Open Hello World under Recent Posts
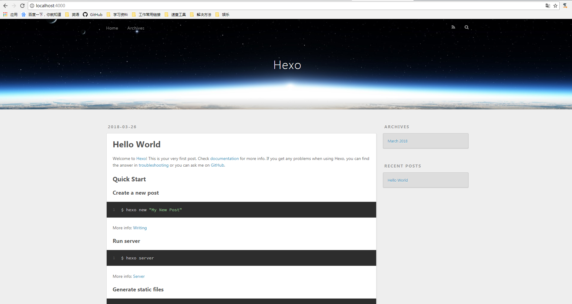572x304 pixels. pyautogui.click(x=398, y=180)
